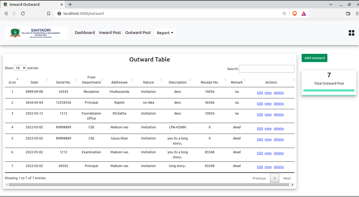Open Brave Shields settings
Screen dimensions: 359x197
tap(295, 13)
